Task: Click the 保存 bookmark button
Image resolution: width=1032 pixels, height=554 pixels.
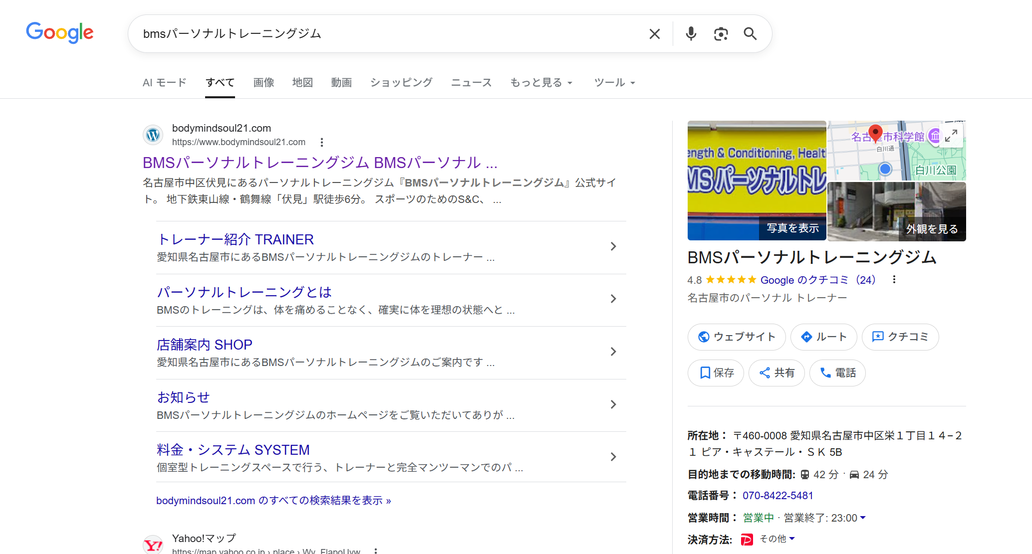Action: [716, 373]
